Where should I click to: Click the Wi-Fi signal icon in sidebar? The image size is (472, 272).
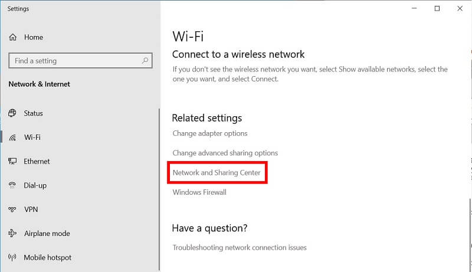12,137
